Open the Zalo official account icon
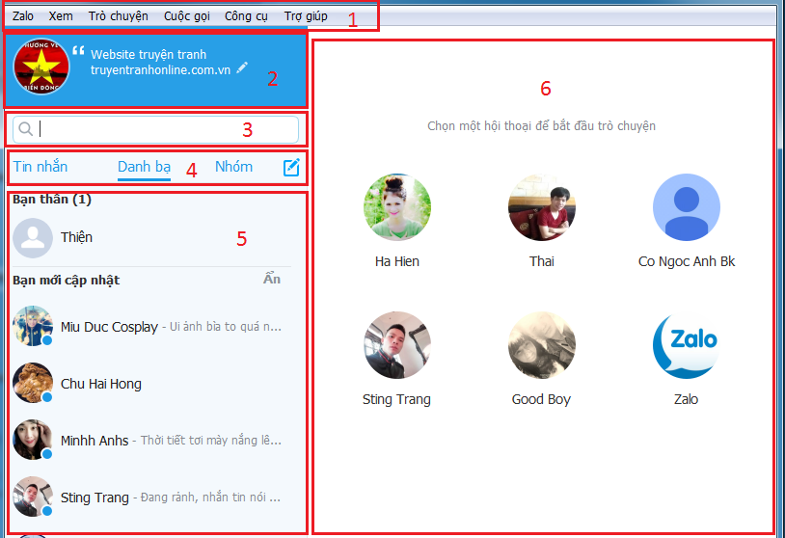The image size is (785, 538). point(686,344)
